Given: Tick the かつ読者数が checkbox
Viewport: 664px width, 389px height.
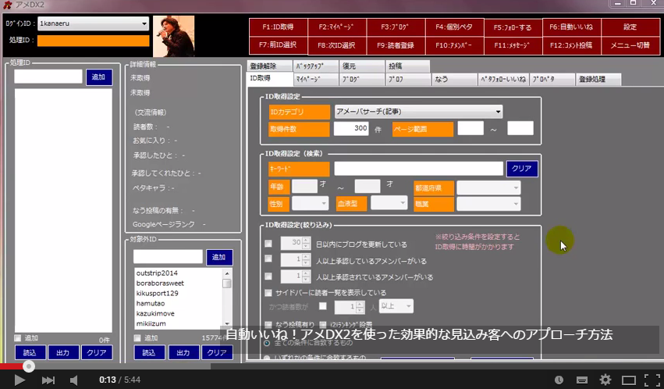Looking at the screenshot, I should [x=323, y=305].
